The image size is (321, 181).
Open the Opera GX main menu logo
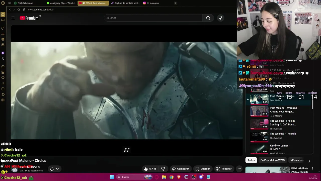pos(3,3)
